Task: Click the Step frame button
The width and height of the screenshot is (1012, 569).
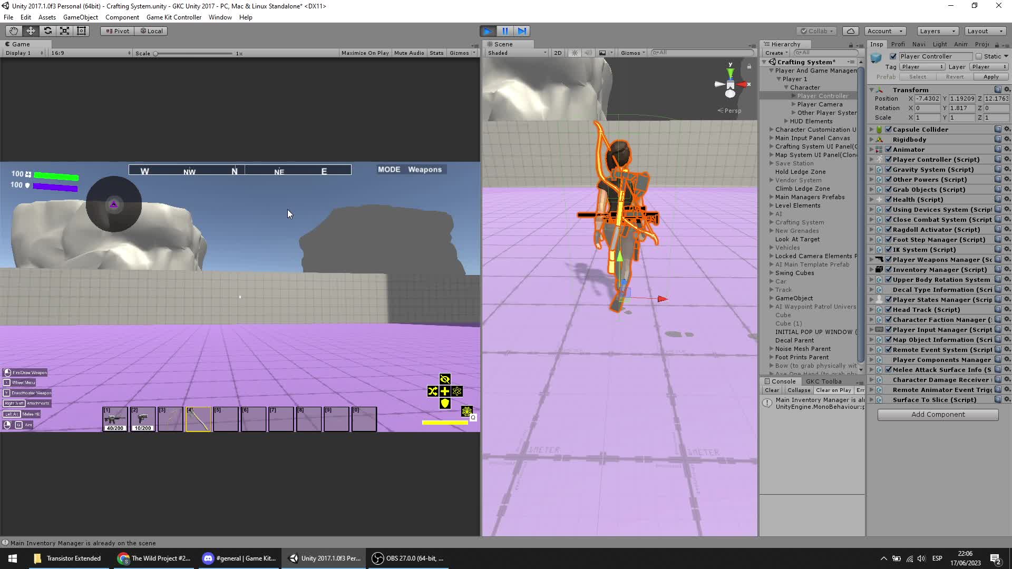Action: 522,31
